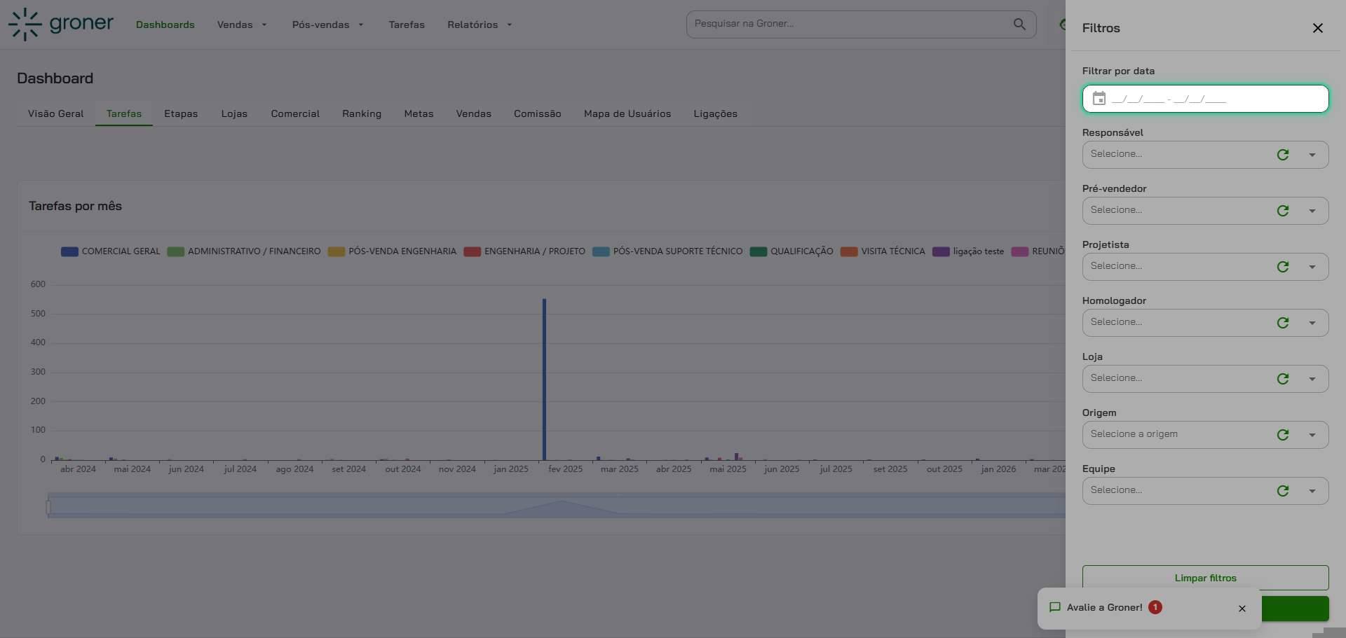1346x638 pixels.
Task: Toggle COMERCIAL GERAL legend series
Action: (x=111, y=251)
